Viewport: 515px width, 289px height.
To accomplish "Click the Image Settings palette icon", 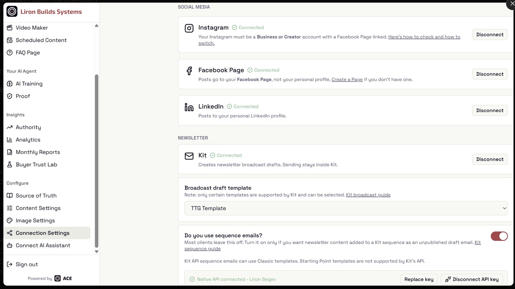I will pyautogui.click(x=10, y=220).
